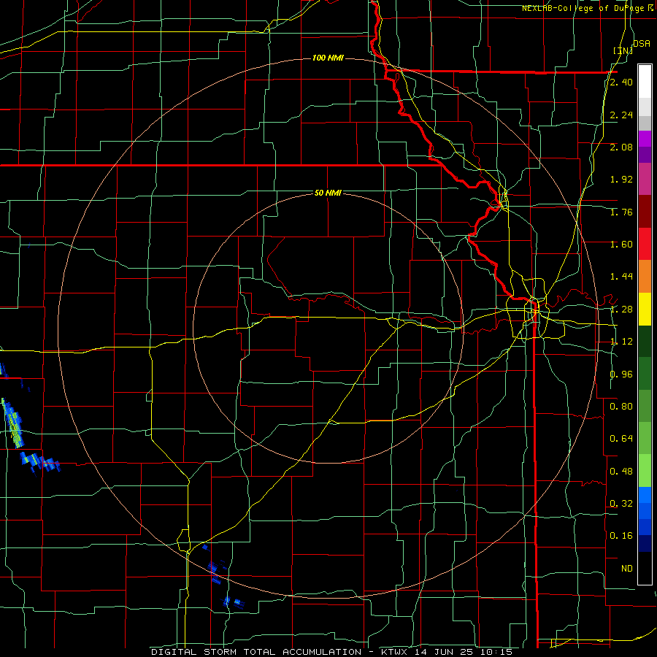
Task: Click the 1.92 legend value
Action: click(x=621, y=180)
